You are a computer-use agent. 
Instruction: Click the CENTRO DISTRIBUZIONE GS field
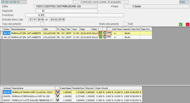pos(71,6)
